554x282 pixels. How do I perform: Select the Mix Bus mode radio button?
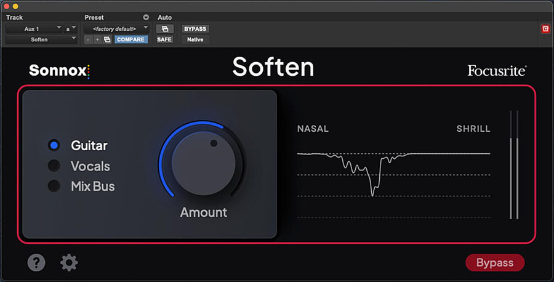(54, 186)
